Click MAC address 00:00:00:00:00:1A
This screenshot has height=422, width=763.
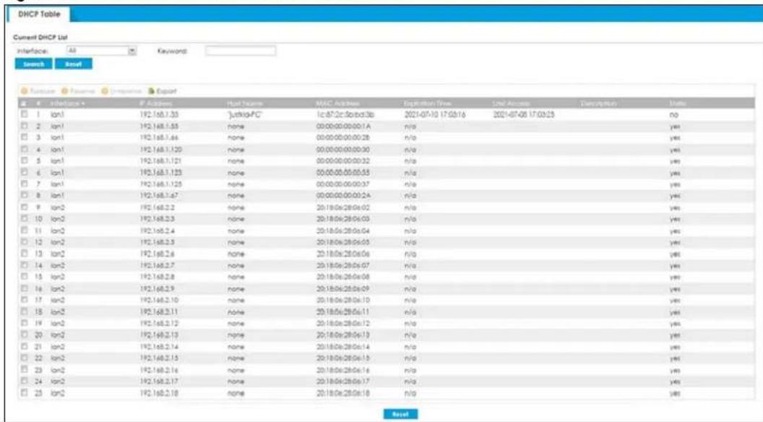[343, 126]
